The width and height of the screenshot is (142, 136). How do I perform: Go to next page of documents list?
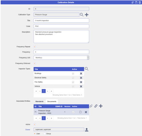(48, 118)
